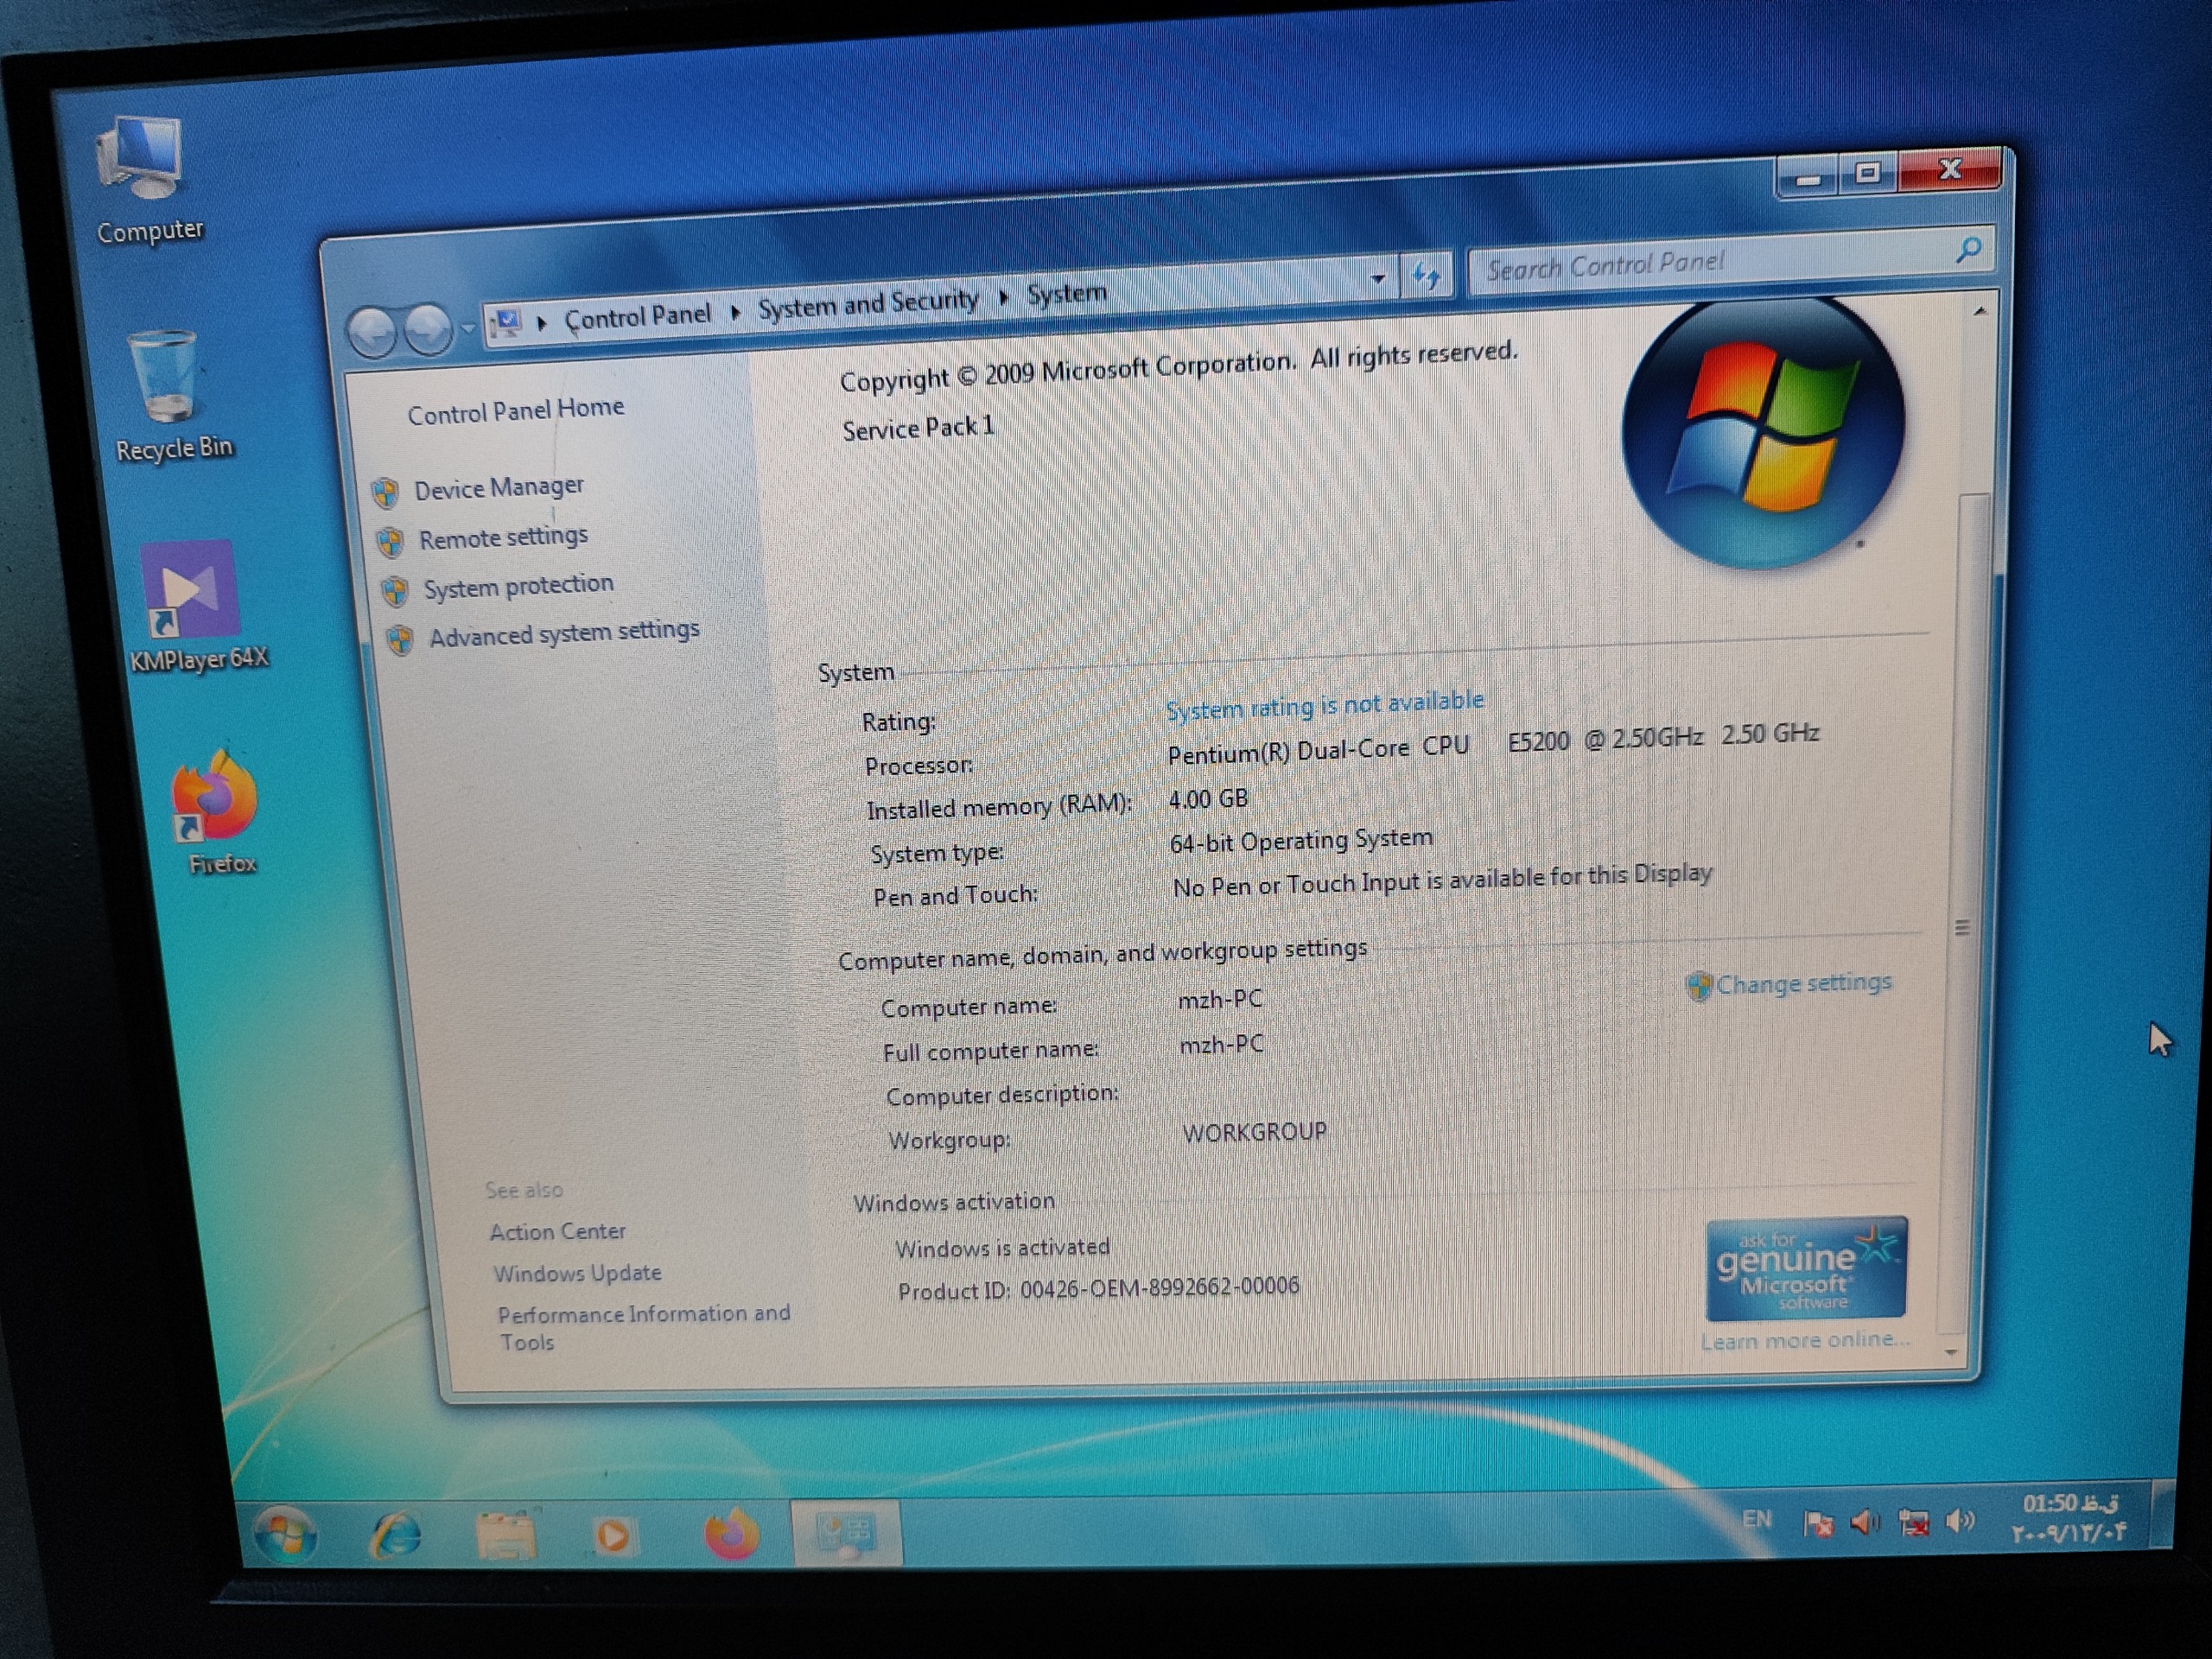The height and width of the screenshot is (1659, 2212).
Task: Click the Action Center flag tray icon
Action: tap(1817, 1524)
